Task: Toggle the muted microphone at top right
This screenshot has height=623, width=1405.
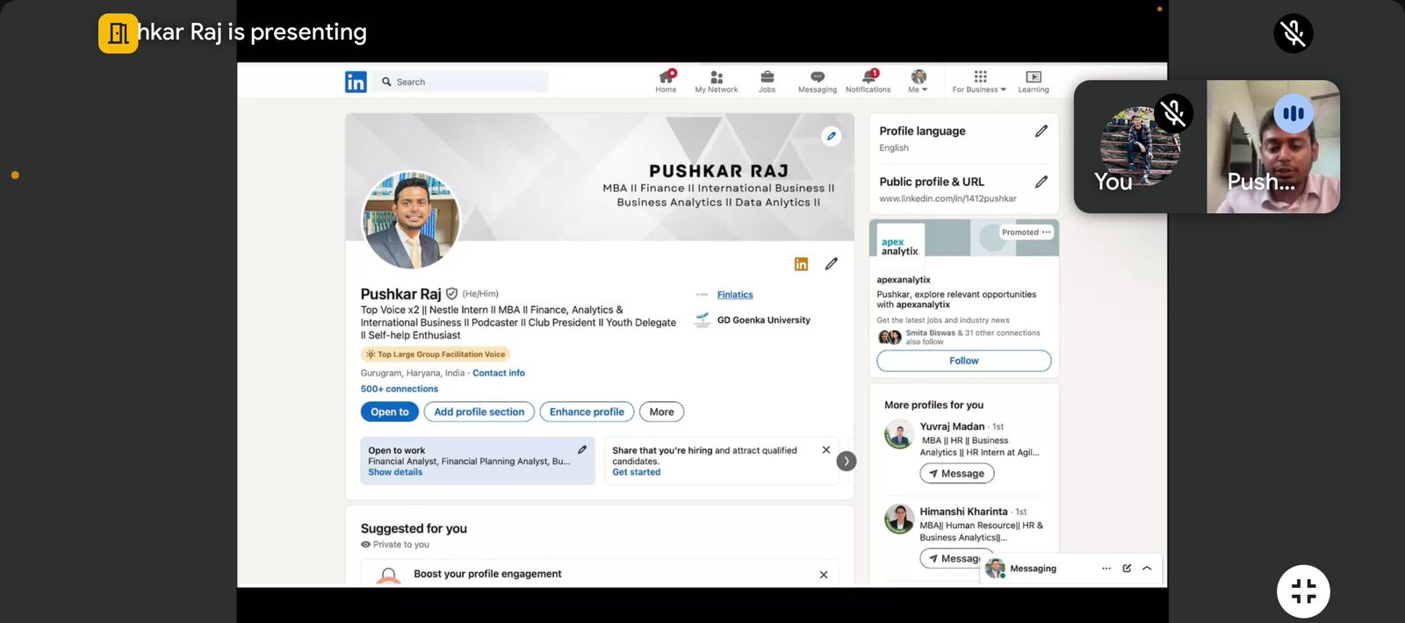Action: [x=1293, y=33]
